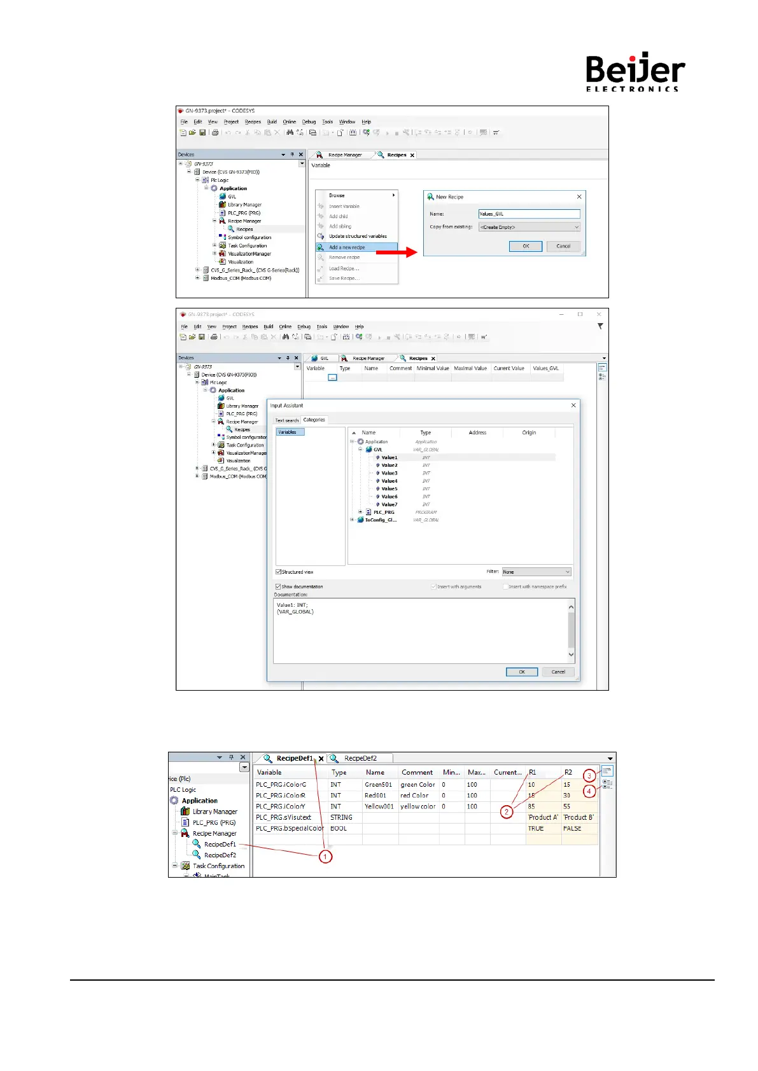Viewport: 758px width, 1071px height.
Task: Toggle Structured view checkbox
Action: (278, 572)
